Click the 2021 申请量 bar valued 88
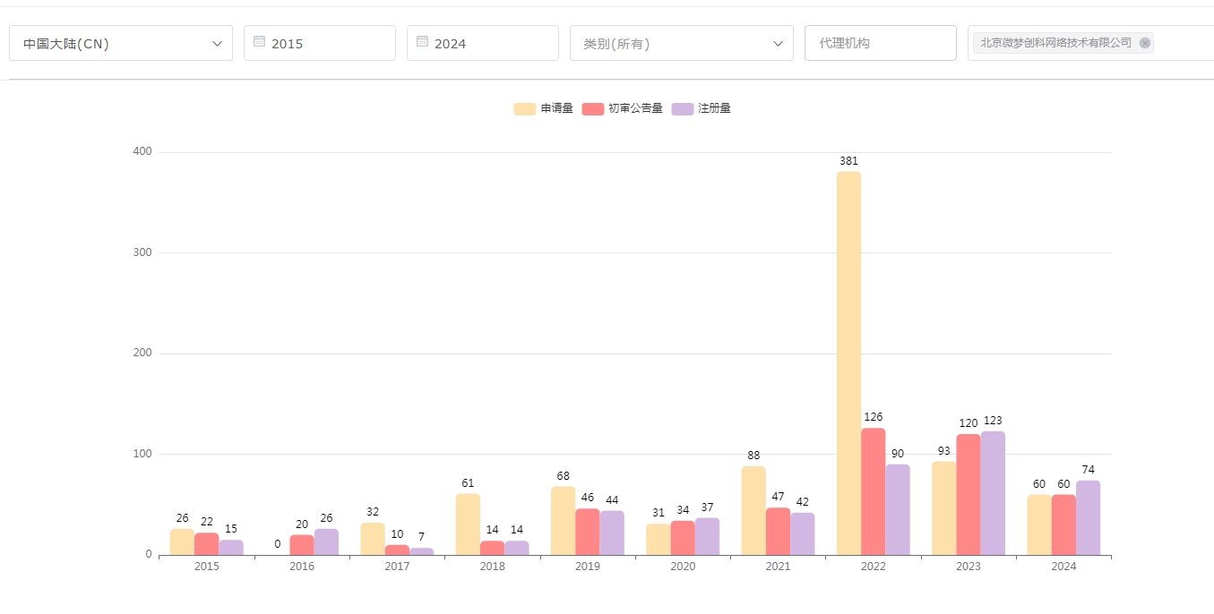Viewport: 1214px width, 614px height. [x=753, y=510]
